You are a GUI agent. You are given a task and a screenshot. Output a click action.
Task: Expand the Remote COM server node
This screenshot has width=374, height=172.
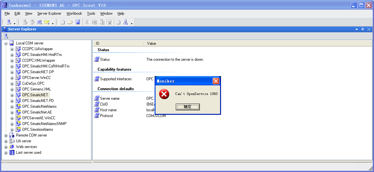point(6,136)
